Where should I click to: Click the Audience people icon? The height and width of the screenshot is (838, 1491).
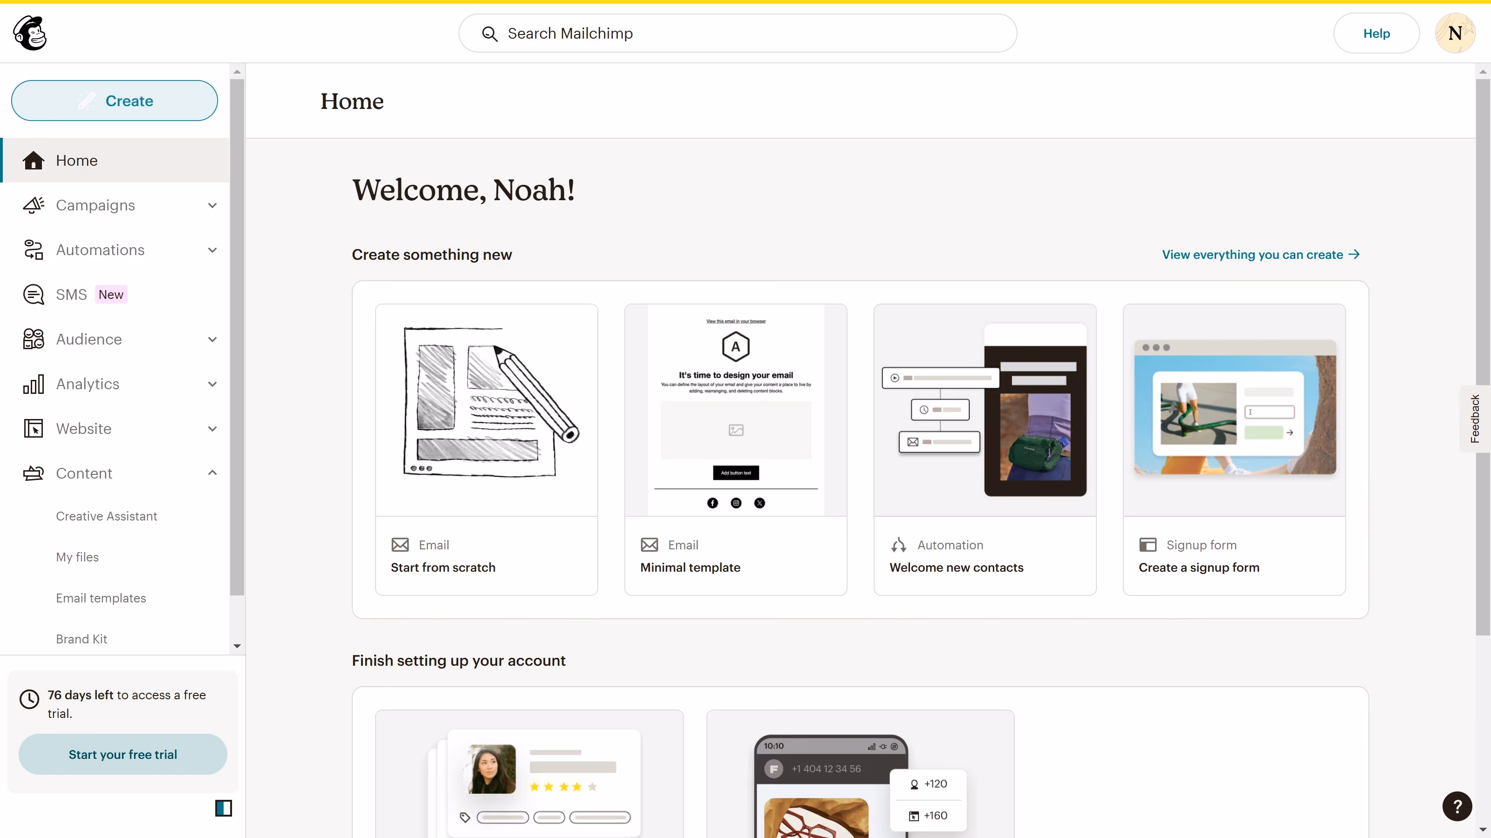point(33,339)
